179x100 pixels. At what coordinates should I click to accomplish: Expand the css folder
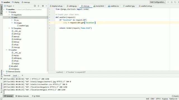coord(12,20)
